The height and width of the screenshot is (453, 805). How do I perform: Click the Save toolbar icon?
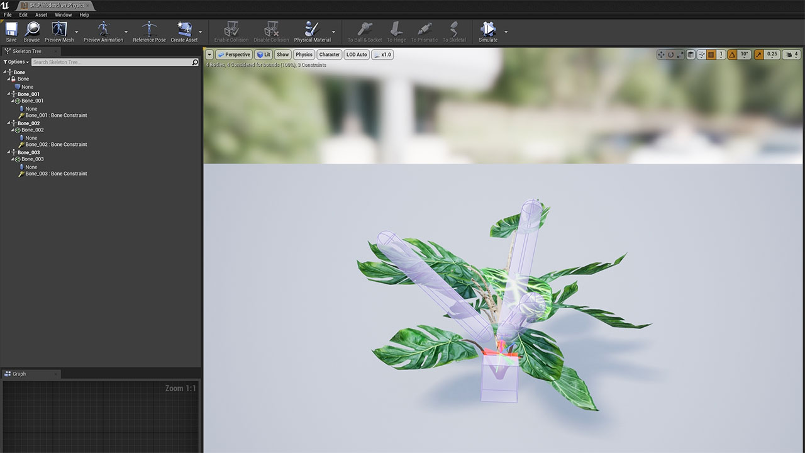(x=11, y=31)
